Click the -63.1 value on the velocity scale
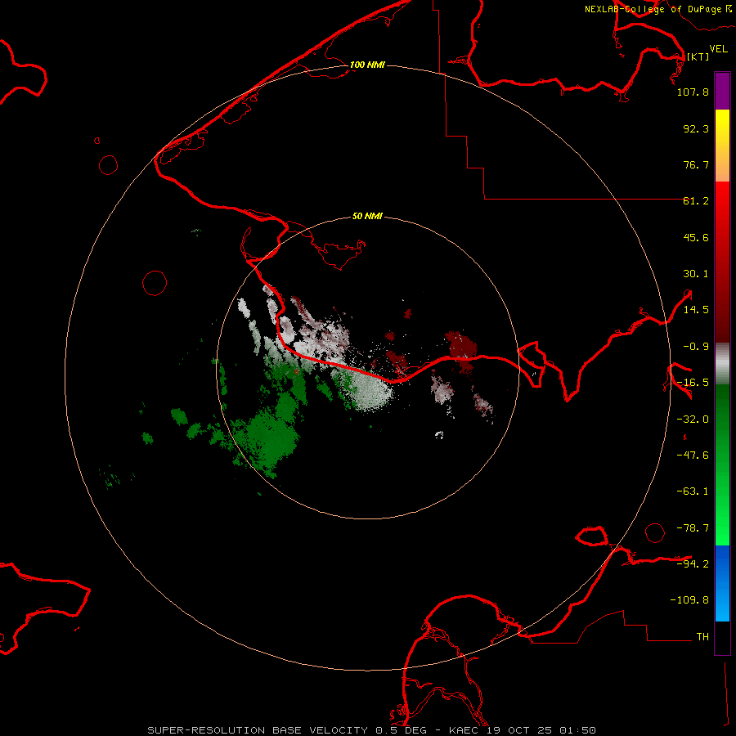Screen dimensions: 736x736 click(693, 491)
